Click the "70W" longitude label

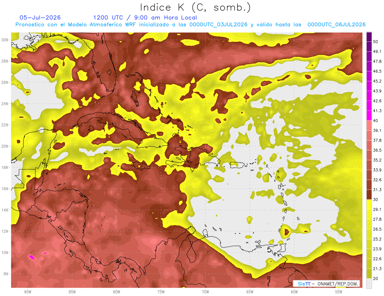click(x=205, y=292)
